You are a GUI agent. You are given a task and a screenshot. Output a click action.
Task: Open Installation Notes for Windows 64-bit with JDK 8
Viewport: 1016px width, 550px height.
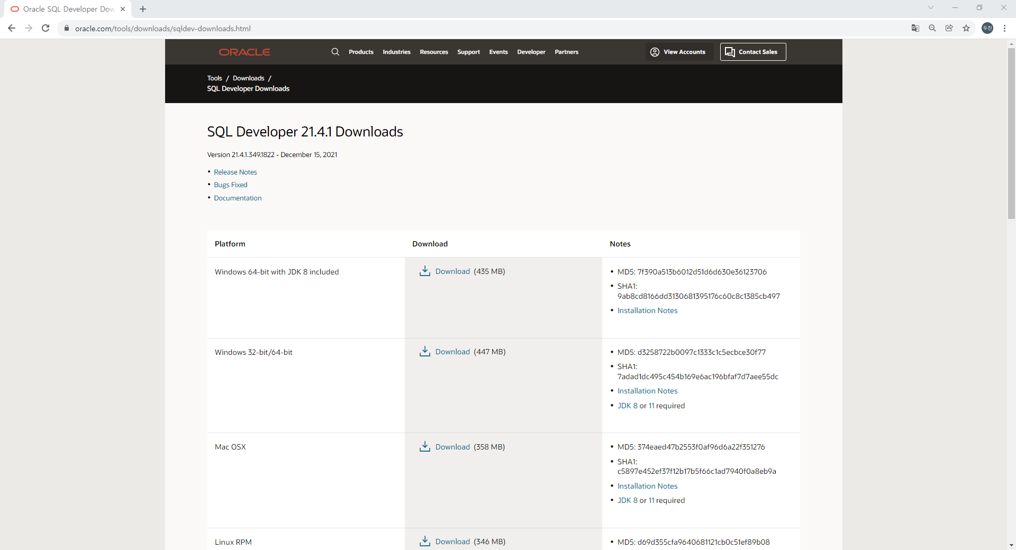point(647,310)
